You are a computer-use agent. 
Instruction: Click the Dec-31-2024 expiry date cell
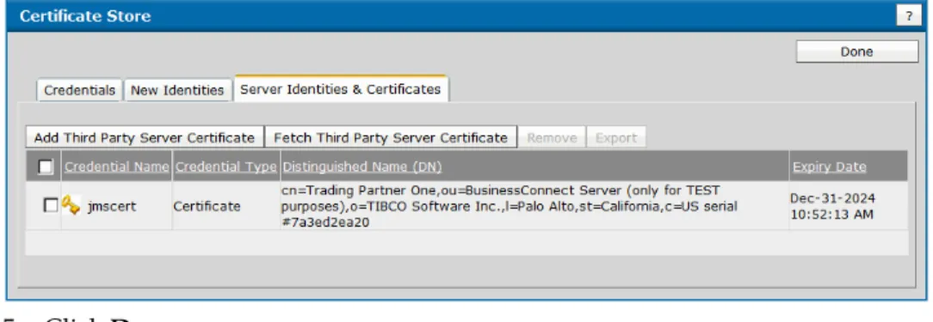point(833,206)
